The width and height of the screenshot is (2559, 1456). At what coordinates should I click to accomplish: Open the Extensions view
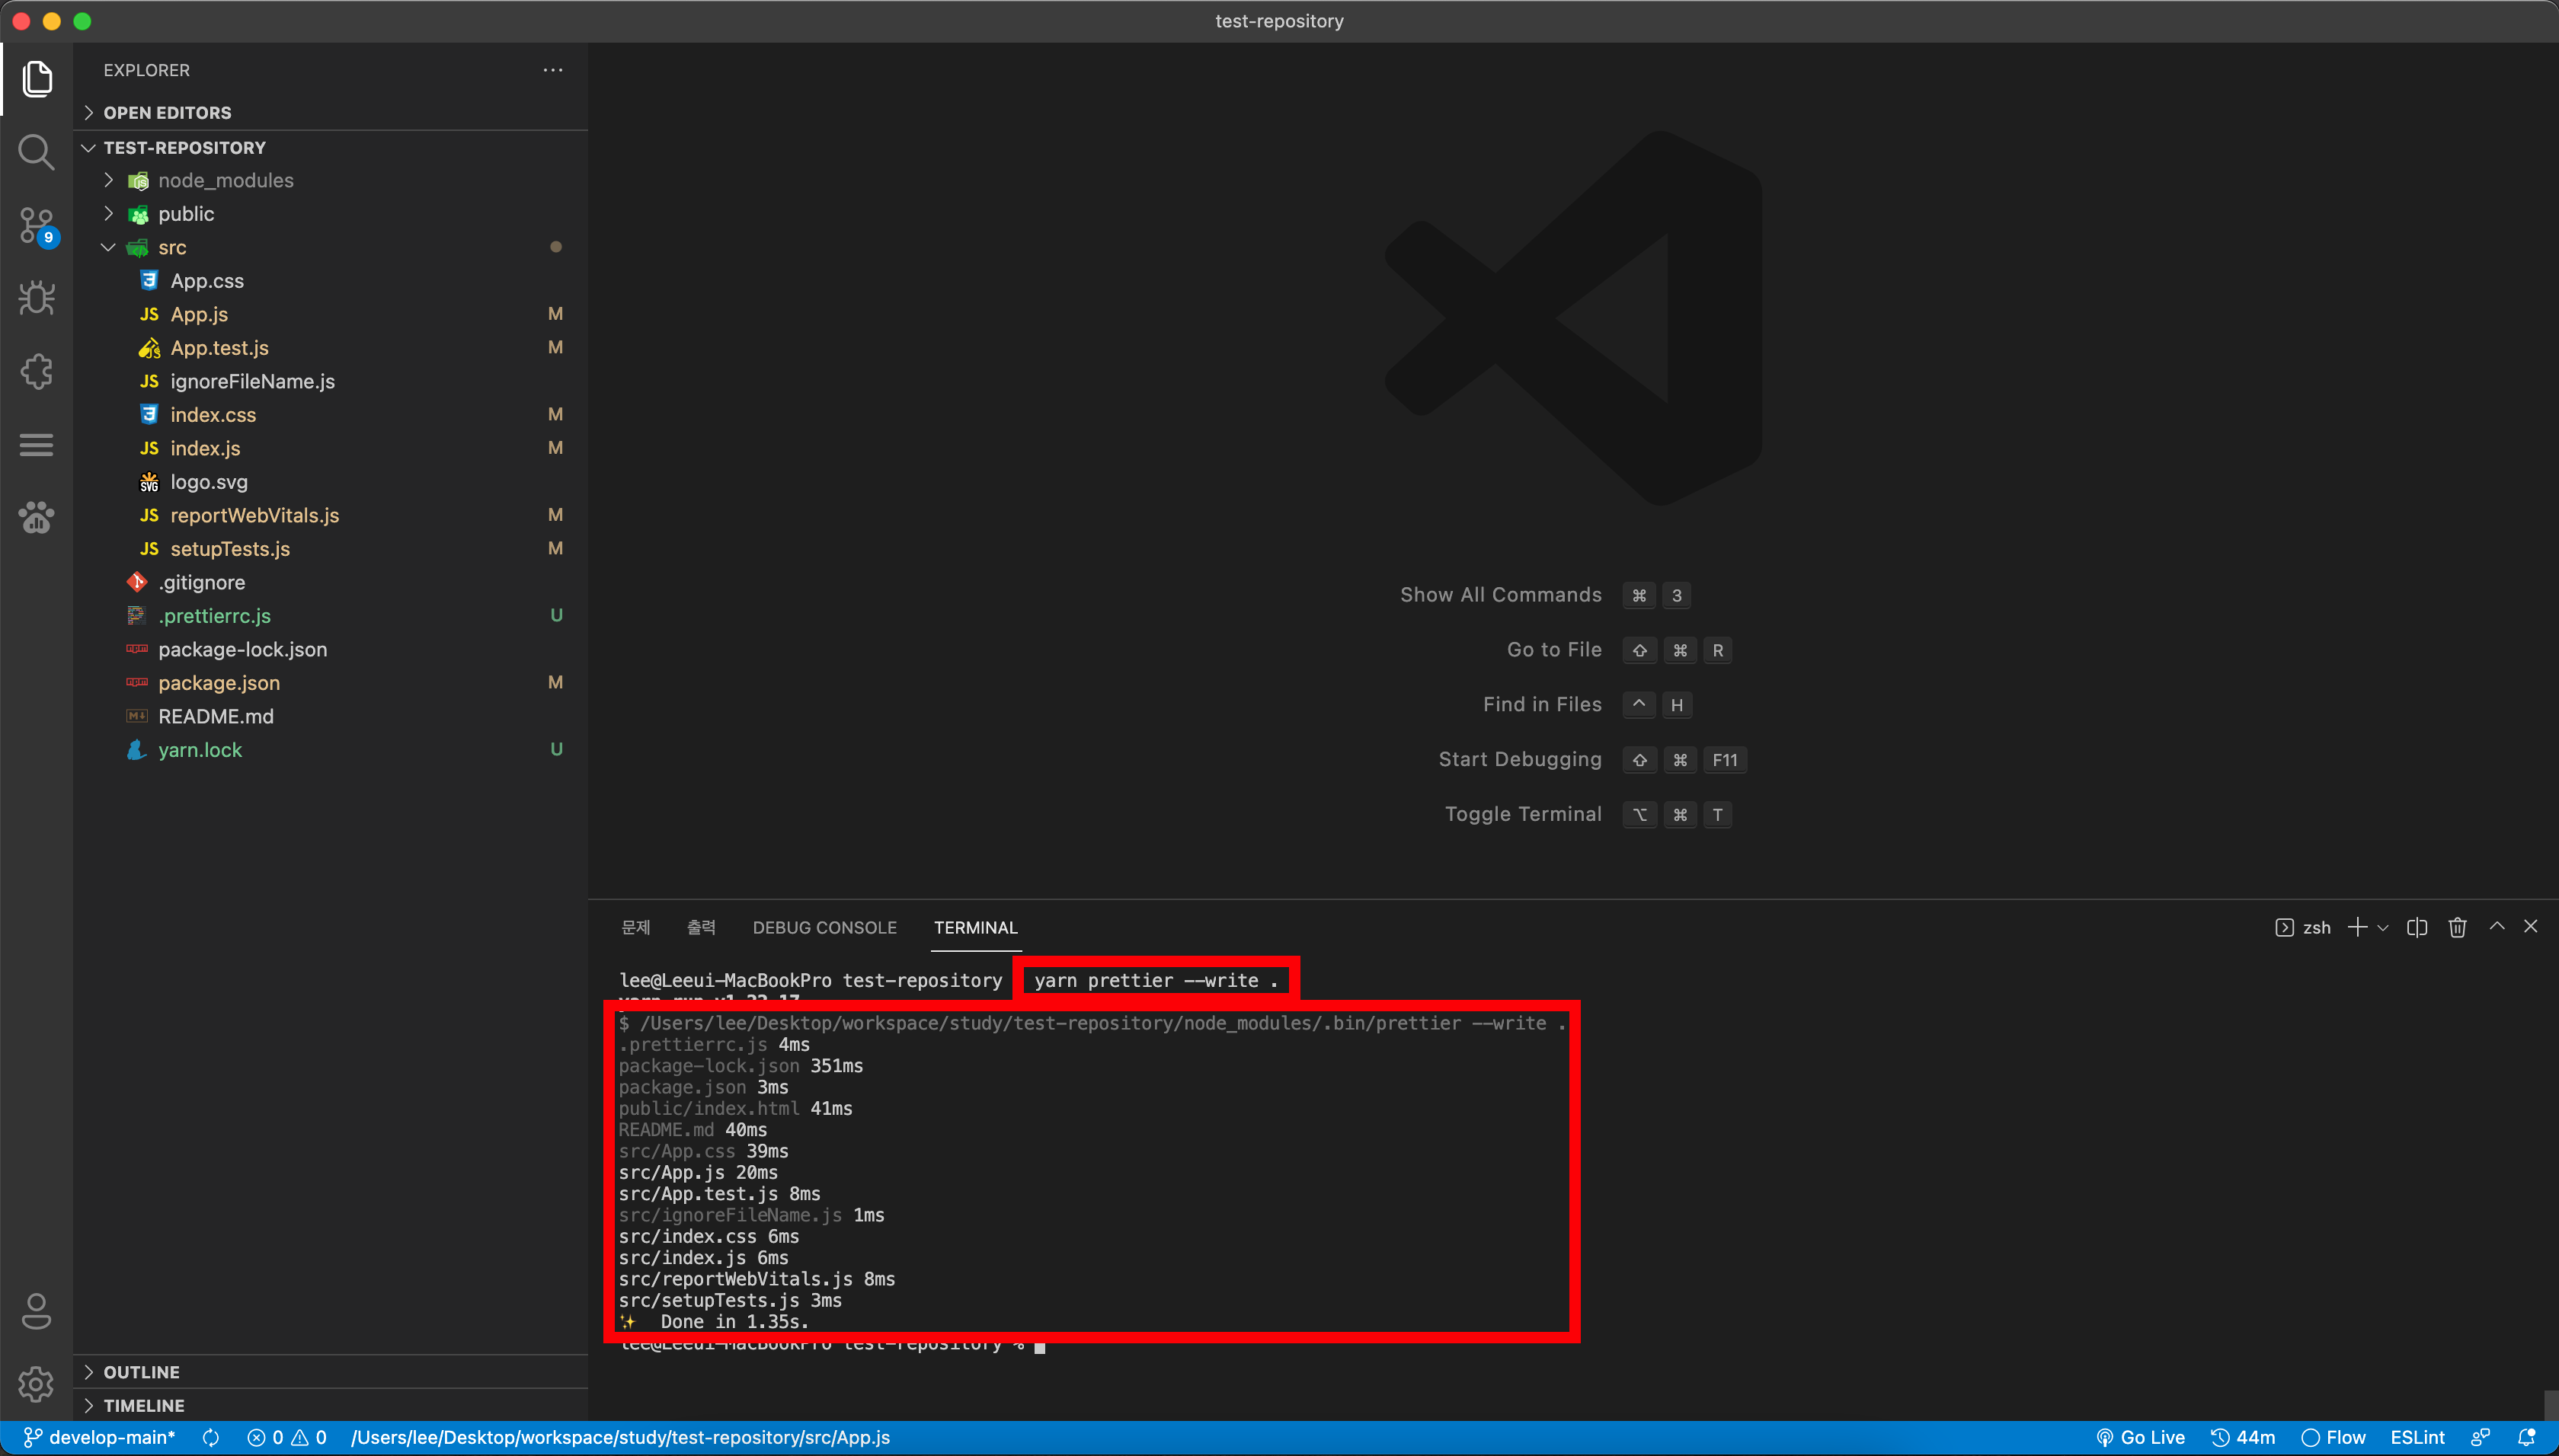(x=36, y=371)
